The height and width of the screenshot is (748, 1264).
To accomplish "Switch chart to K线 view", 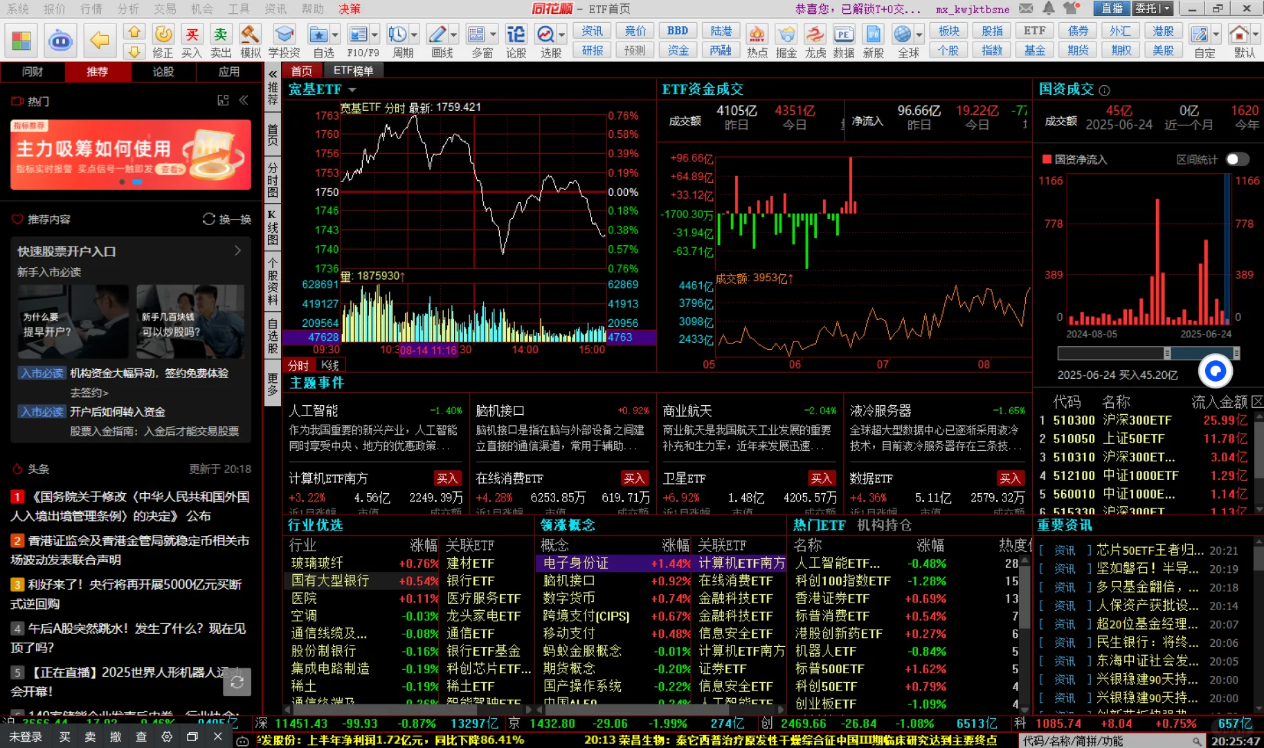I will point(330,366).
